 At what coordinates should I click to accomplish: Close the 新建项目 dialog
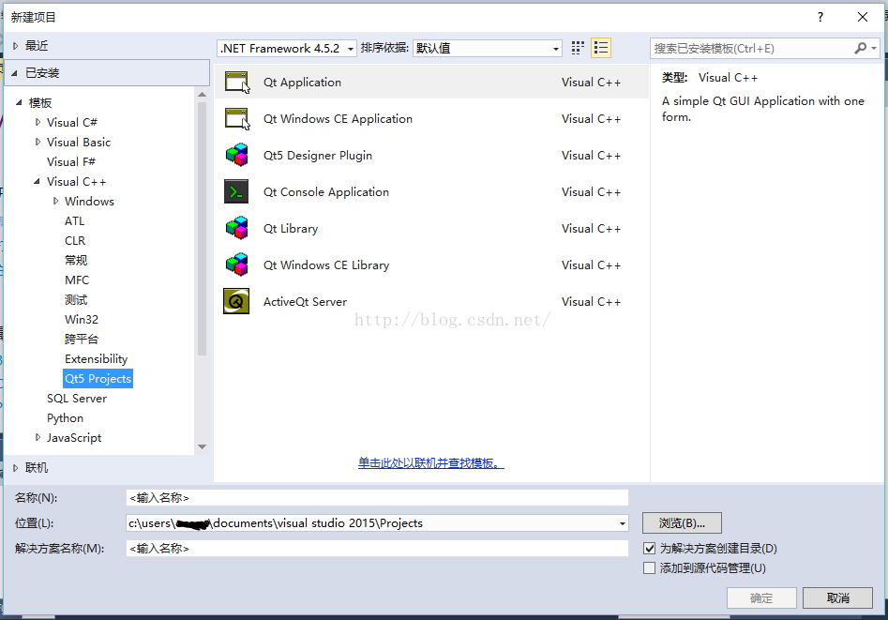(863, 17)
